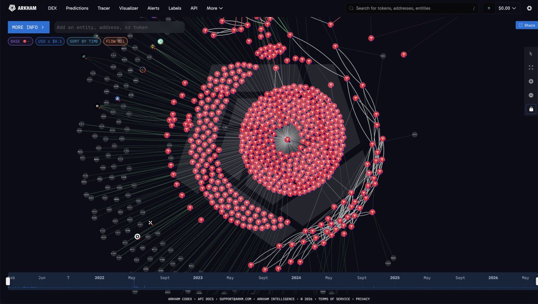
Task: Switch to the Visualizer page
Action: [129, 8]
